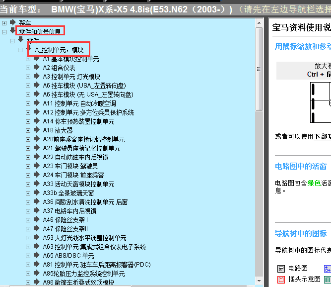Click the 电路图中的活窗 heading

(x=301, y=166)
